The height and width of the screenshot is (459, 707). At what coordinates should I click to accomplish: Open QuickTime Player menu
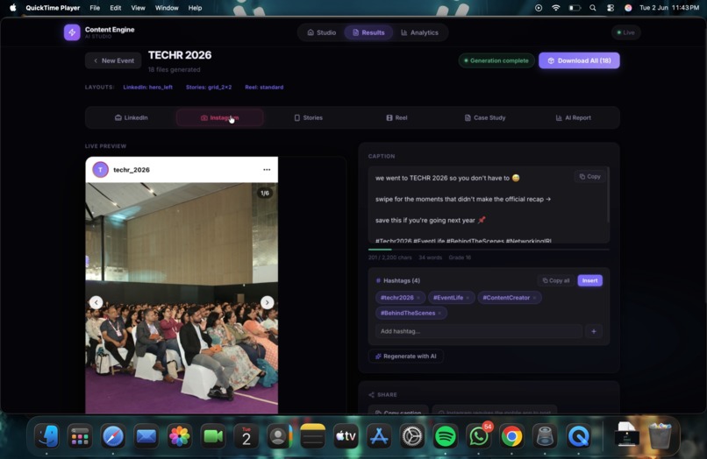tap(53, 8)
